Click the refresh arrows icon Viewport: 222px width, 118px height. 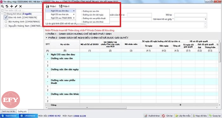pos(7,6)
